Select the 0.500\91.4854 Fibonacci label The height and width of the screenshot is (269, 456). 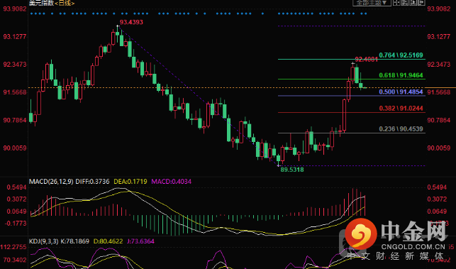point(401,92)
